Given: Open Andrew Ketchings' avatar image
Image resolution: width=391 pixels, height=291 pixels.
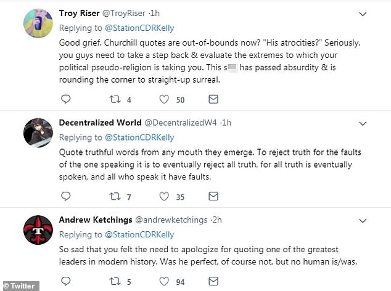Looking at the screenshot, I should (x=36, y=231).
